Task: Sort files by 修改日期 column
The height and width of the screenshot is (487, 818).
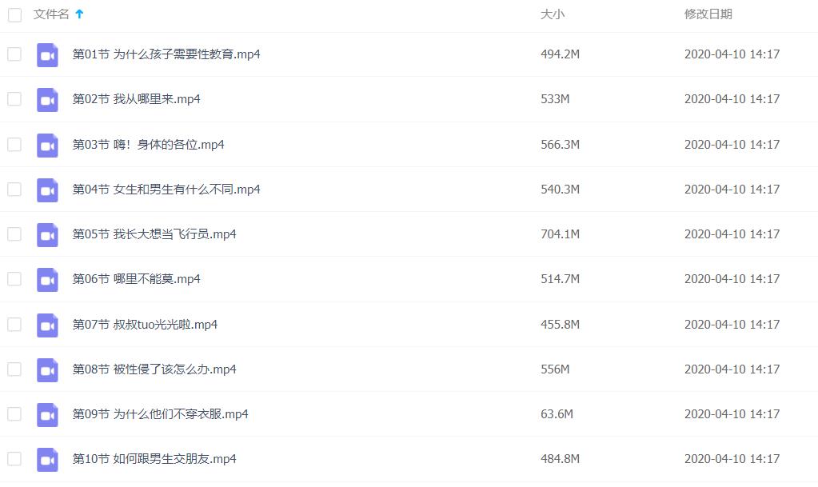Action: [708, 14]
